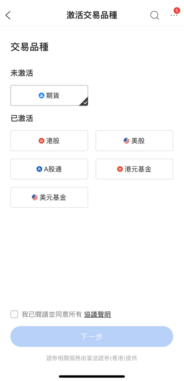The width and height of the screenshot is (184, 381).
Task: Click the checkmark corner on the 期貨 card
Action: (84, 102)
